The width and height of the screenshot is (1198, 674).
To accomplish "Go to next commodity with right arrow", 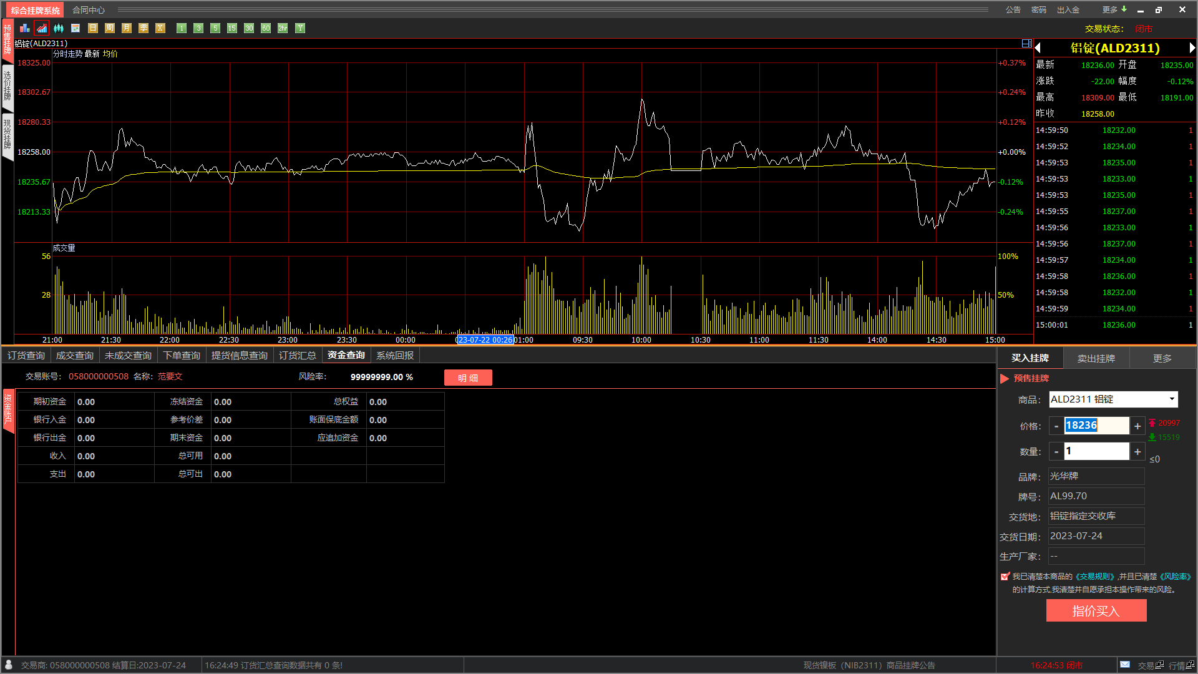I will pos(1192,48).
